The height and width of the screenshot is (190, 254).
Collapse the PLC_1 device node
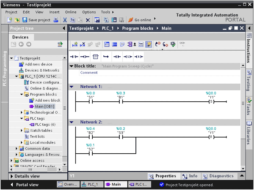coord(17,76)
